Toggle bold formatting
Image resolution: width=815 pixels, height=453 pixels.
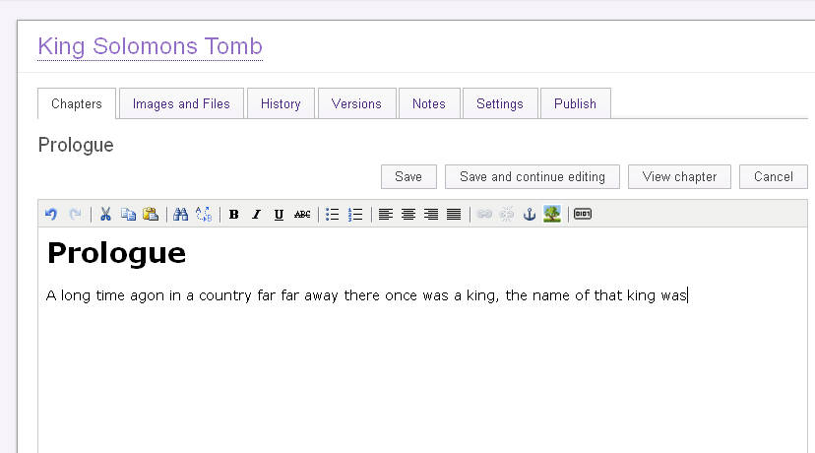click(x=233, y=214)
